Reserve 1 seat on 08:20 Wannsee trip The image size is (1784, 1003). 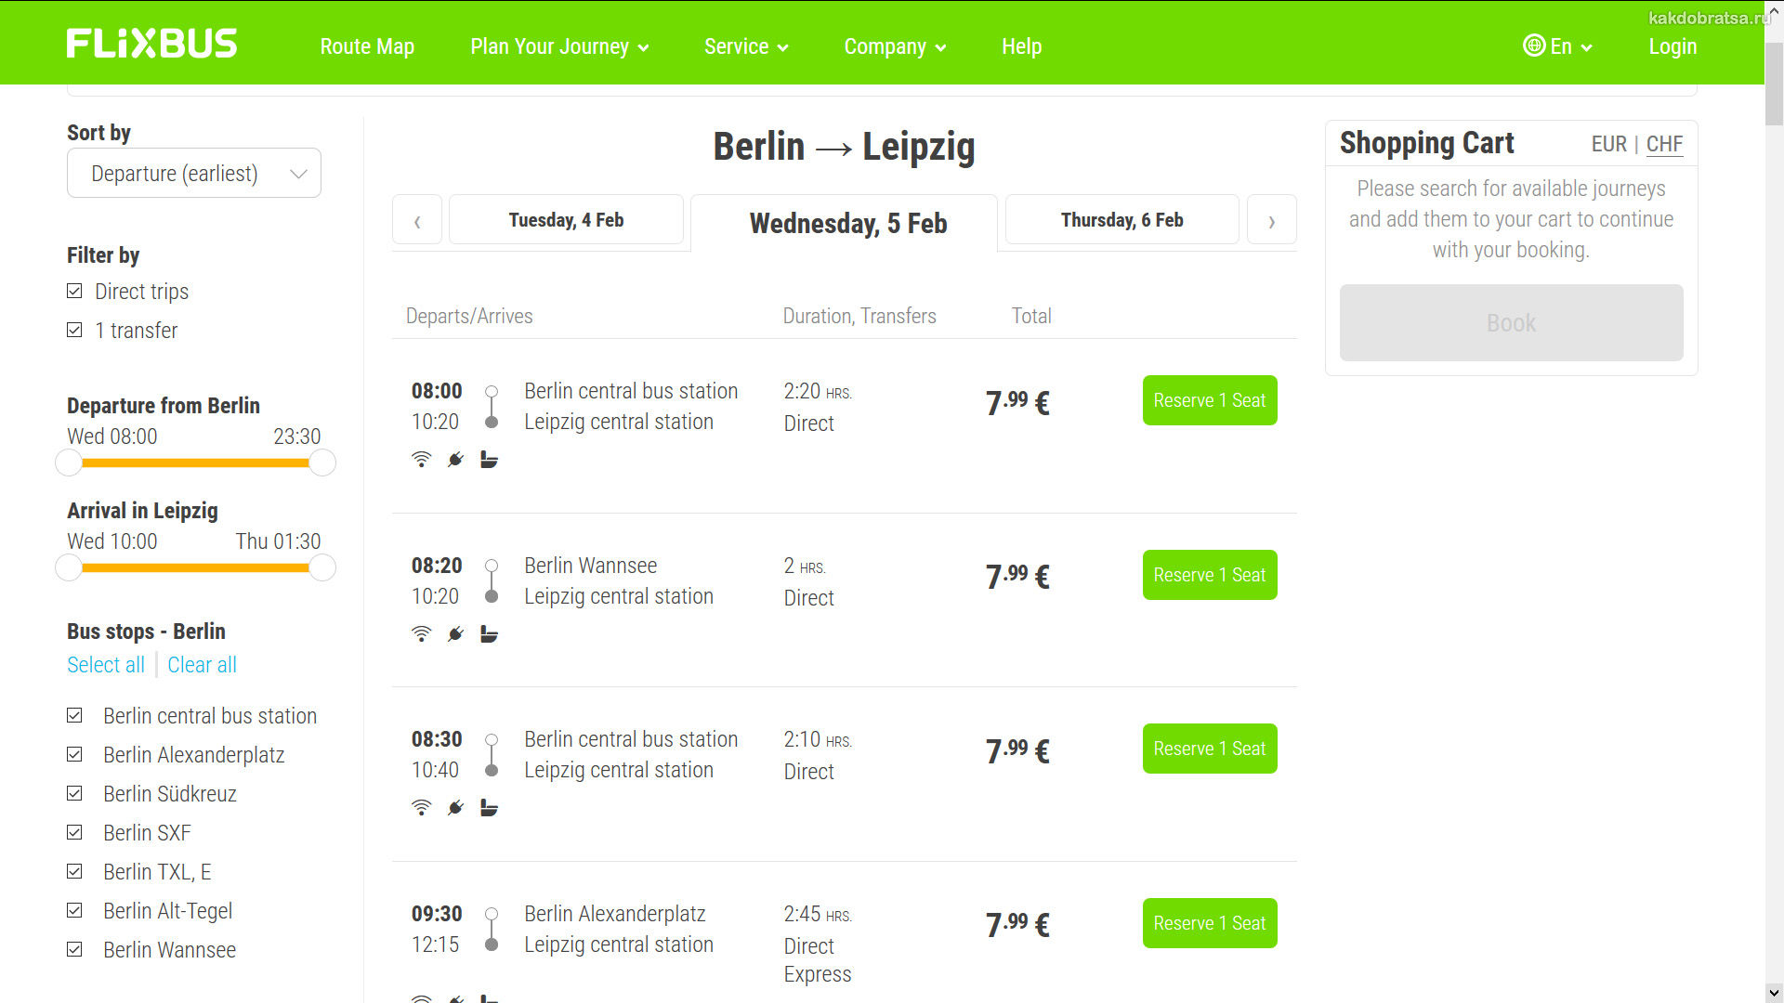(x=1209, y=575)
